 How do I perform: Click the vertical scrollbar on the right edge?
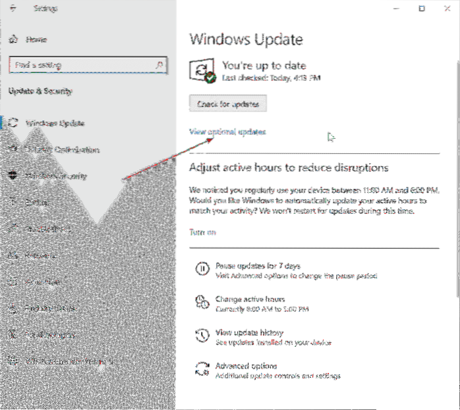coord(458,178)
